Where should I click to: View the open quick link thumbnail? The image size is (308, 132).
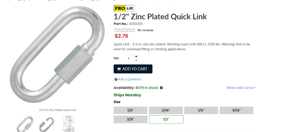pos(47,124)
